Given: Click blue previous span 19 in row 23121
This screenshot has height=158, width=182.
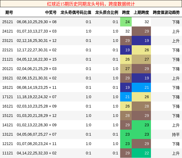Looking at the screenshot, I should point(141,41).
